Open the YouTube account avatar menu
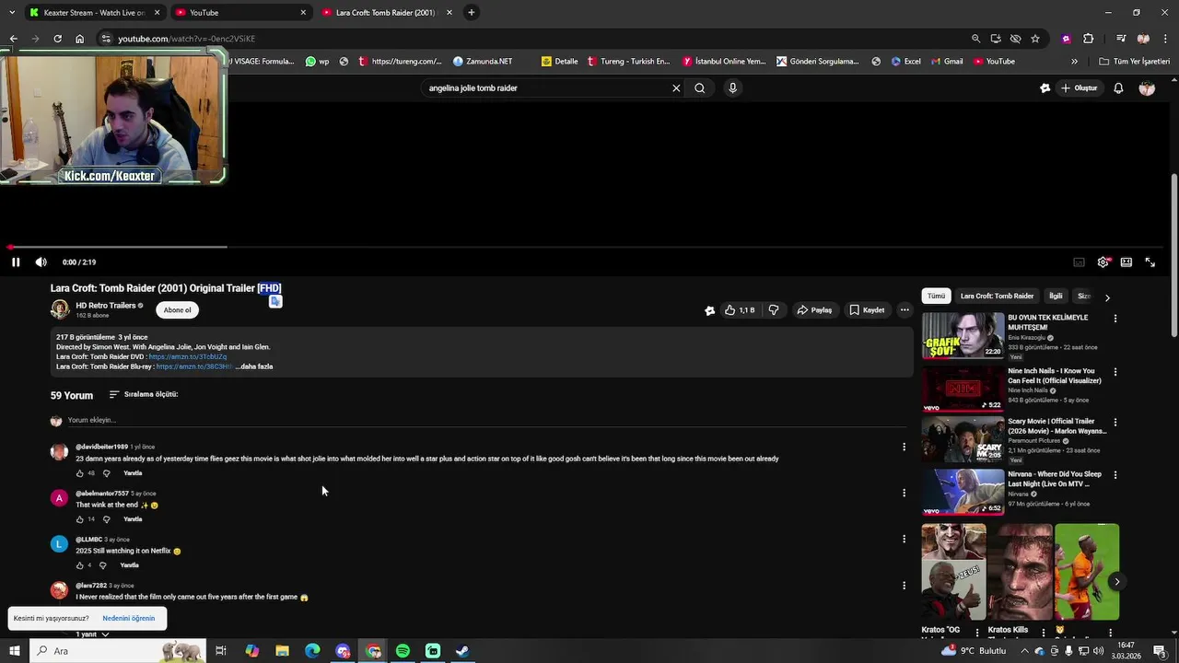 pyautogui.click(x=1147, y=88)
